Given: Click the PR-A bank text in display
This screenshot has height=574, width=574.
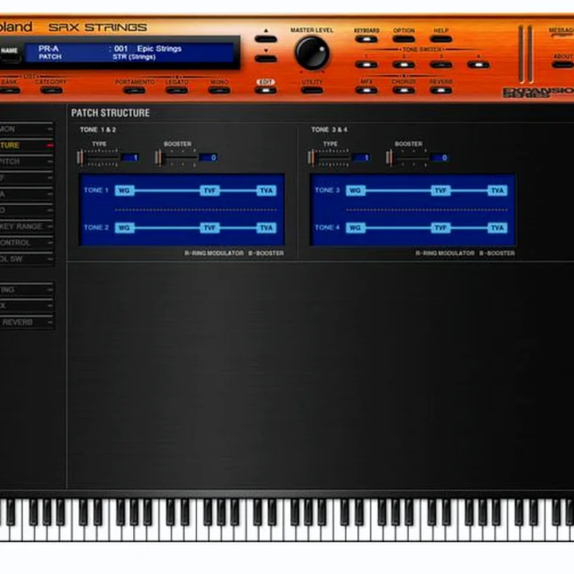Looking at the screenshot, I should point(49,49).
